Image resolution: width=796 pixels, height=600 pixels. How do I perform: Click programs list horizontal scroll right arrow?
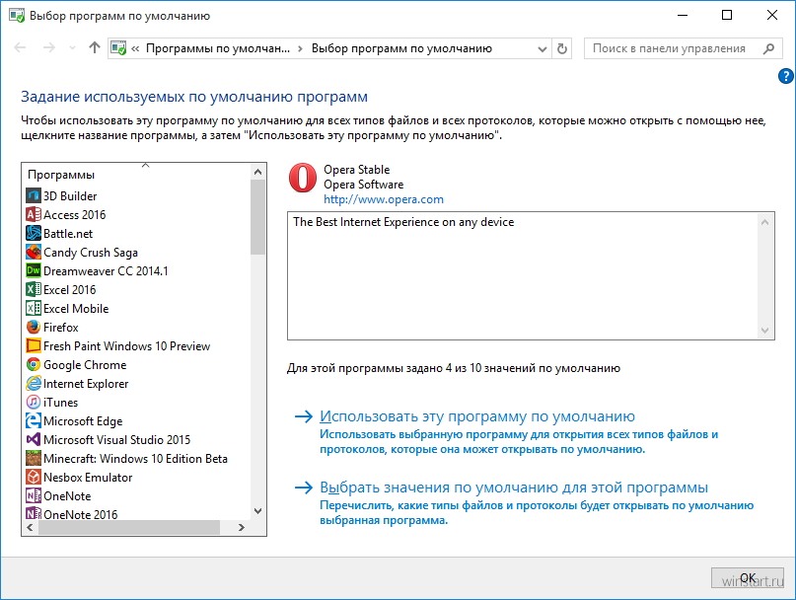tap(242, 528)
